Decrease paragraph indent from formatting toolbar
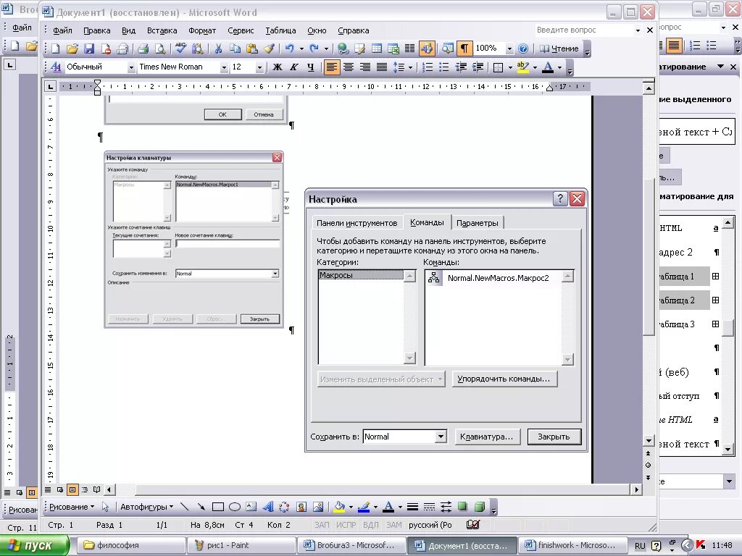The height and width of the screenshot is (556, 742). 461,67
